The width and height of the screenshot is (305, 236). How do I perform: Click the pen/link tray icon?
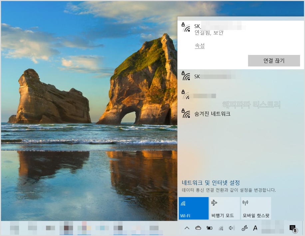(x=244, y=228)
